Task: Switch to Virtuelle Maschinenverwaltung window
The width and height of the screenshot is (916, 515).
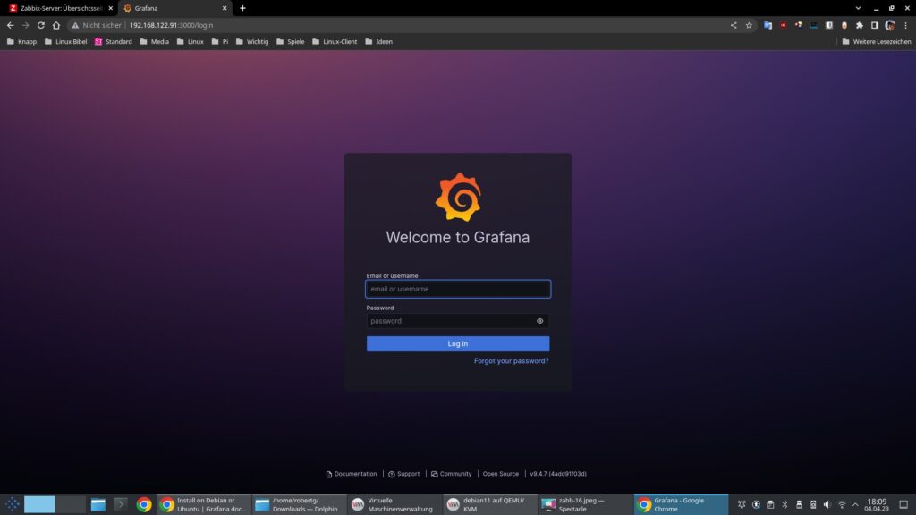Action: click(394, 504)
